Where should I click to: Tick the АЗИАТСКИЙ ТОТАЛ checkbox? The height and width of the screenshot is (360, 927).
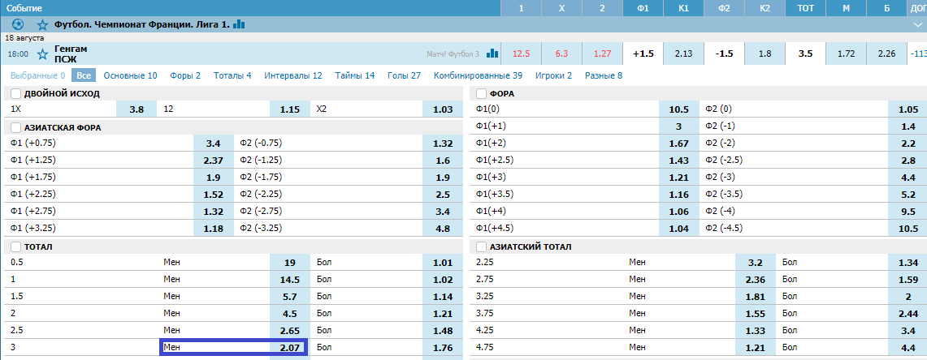coord(481,246)
